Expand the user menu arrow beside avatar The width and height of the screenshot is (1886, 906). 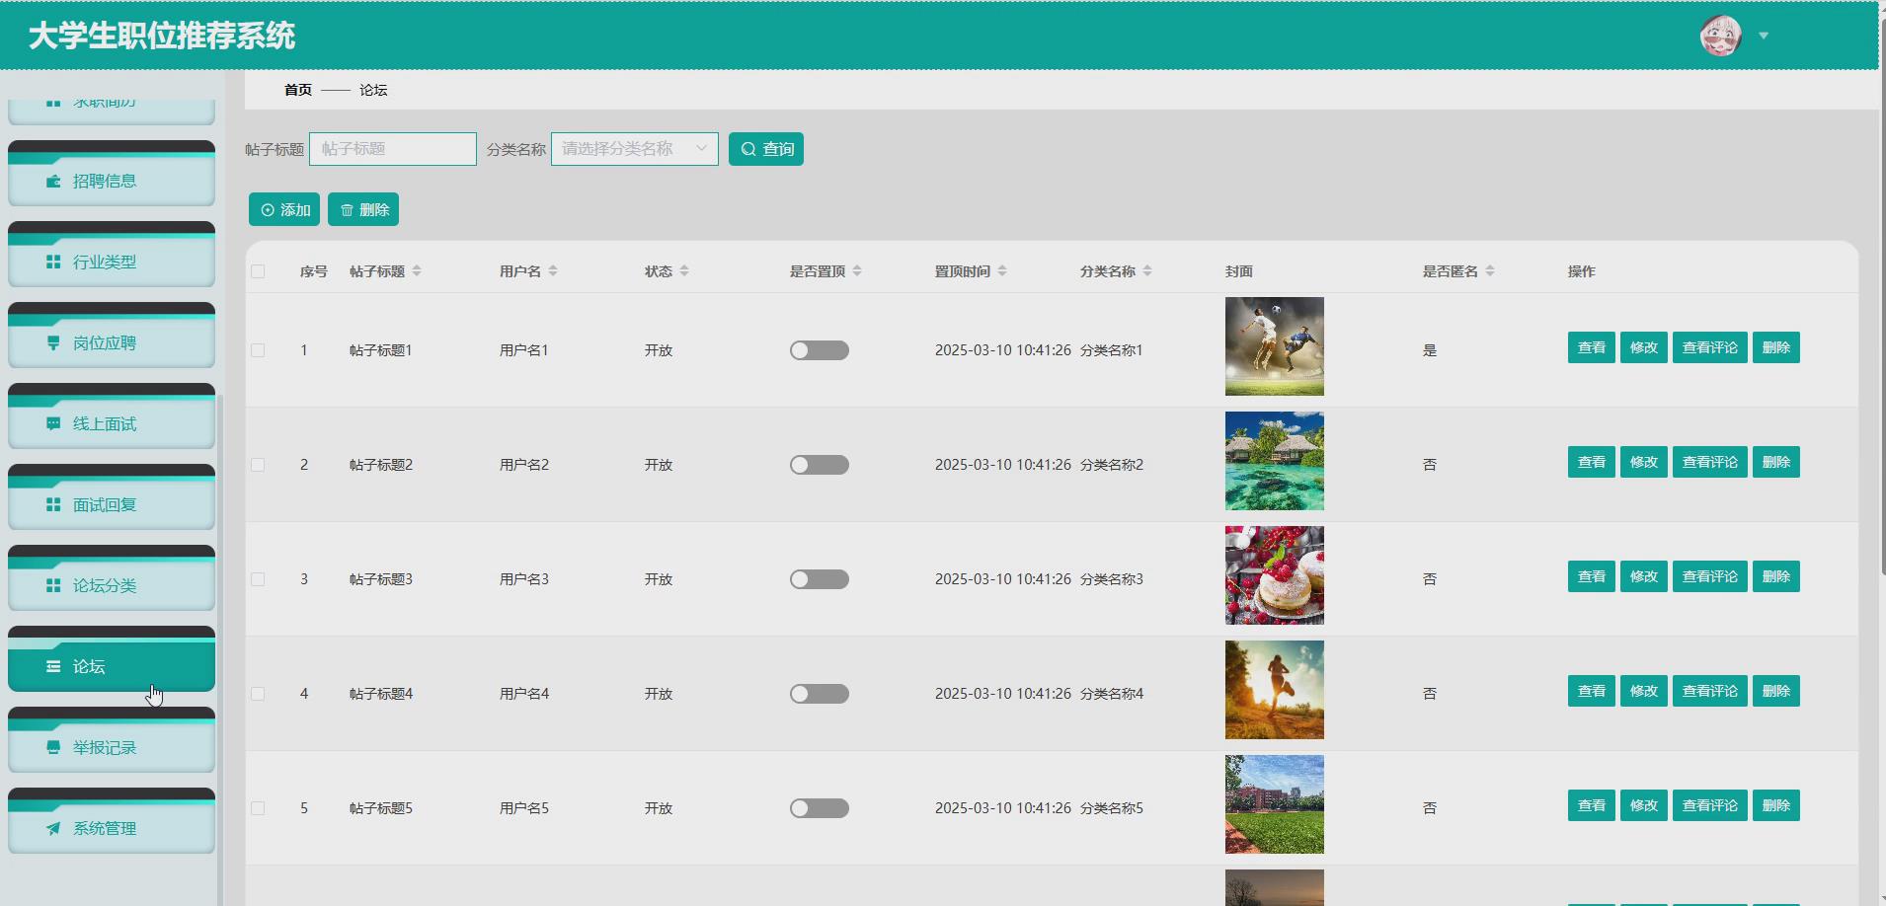tap(1764, 37)
